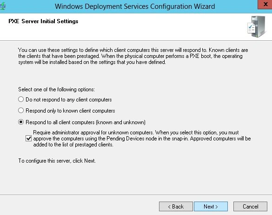272x215 pixels.
Task: Click the left chevron on the Back button
Action: click(x=169, y=207)
